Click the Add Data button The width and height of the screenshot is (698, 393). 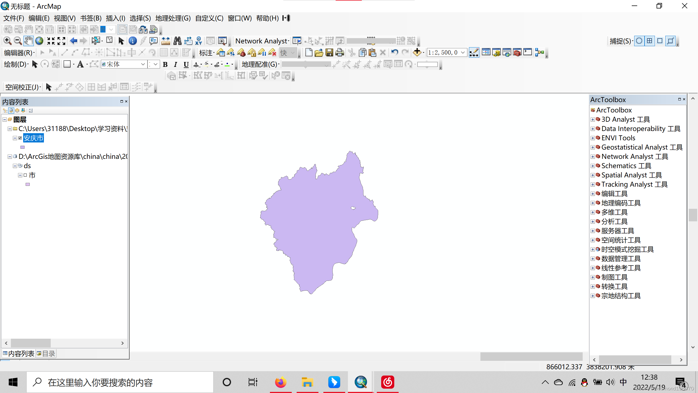[x=417, y=52]
